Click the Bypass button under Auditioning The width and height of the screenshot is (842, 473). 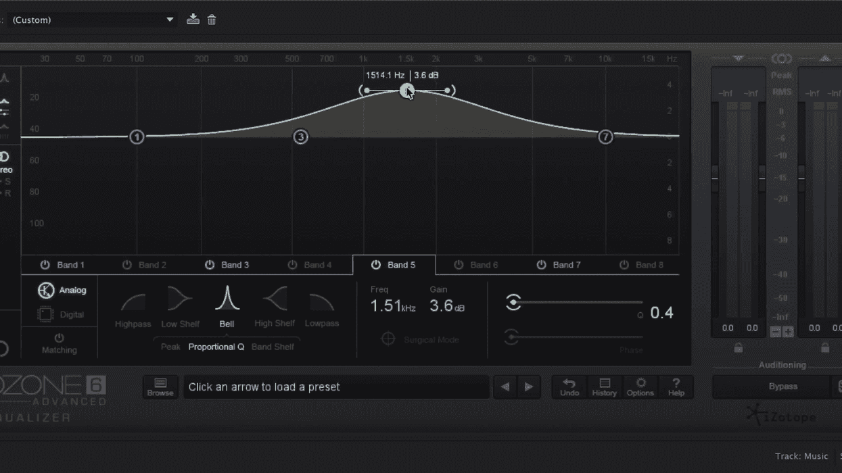[772, 387]
